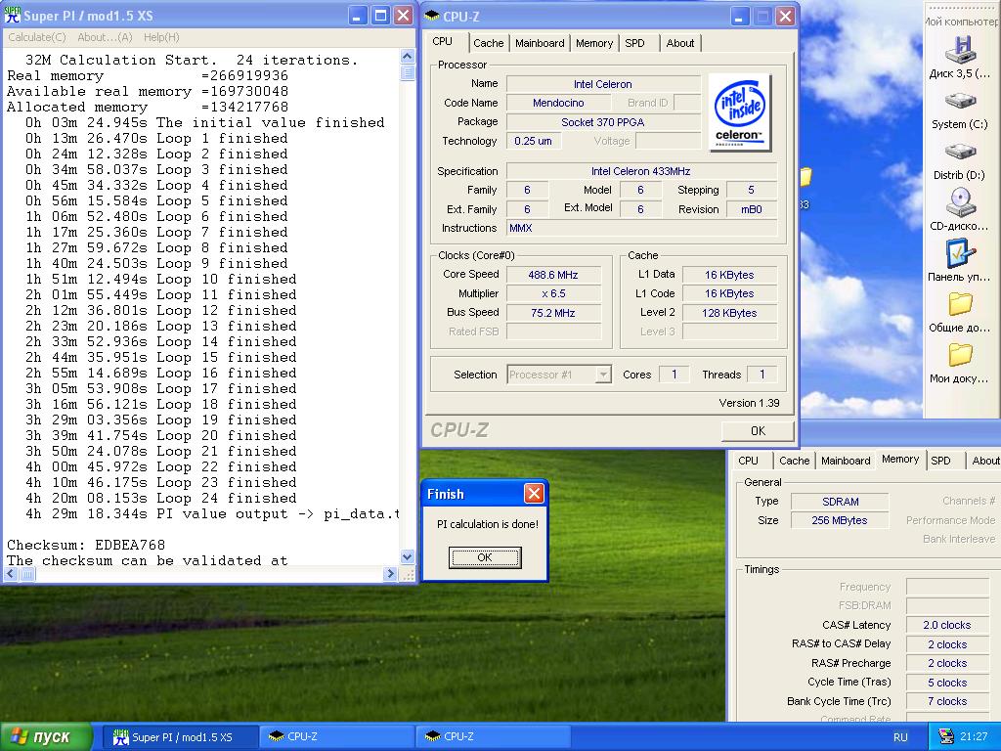Click the Super PI title bar icon
The image size is (1001, 751).
click(13, 16)
